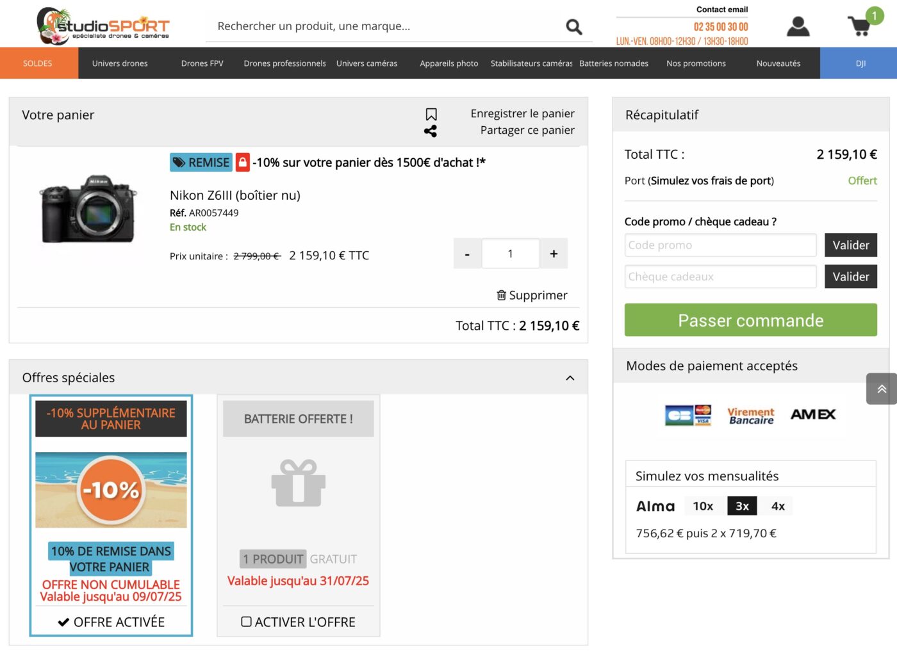897x657 pixels.
Task: Open the Stabilisateurs caméras menu
Action: pyautogui.click(x=532, y=63)
